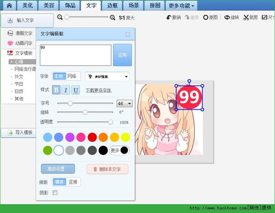Click the zoom out magnifier icon
Image resolution: width=275 pixels, height=213 pixels.
60,17
